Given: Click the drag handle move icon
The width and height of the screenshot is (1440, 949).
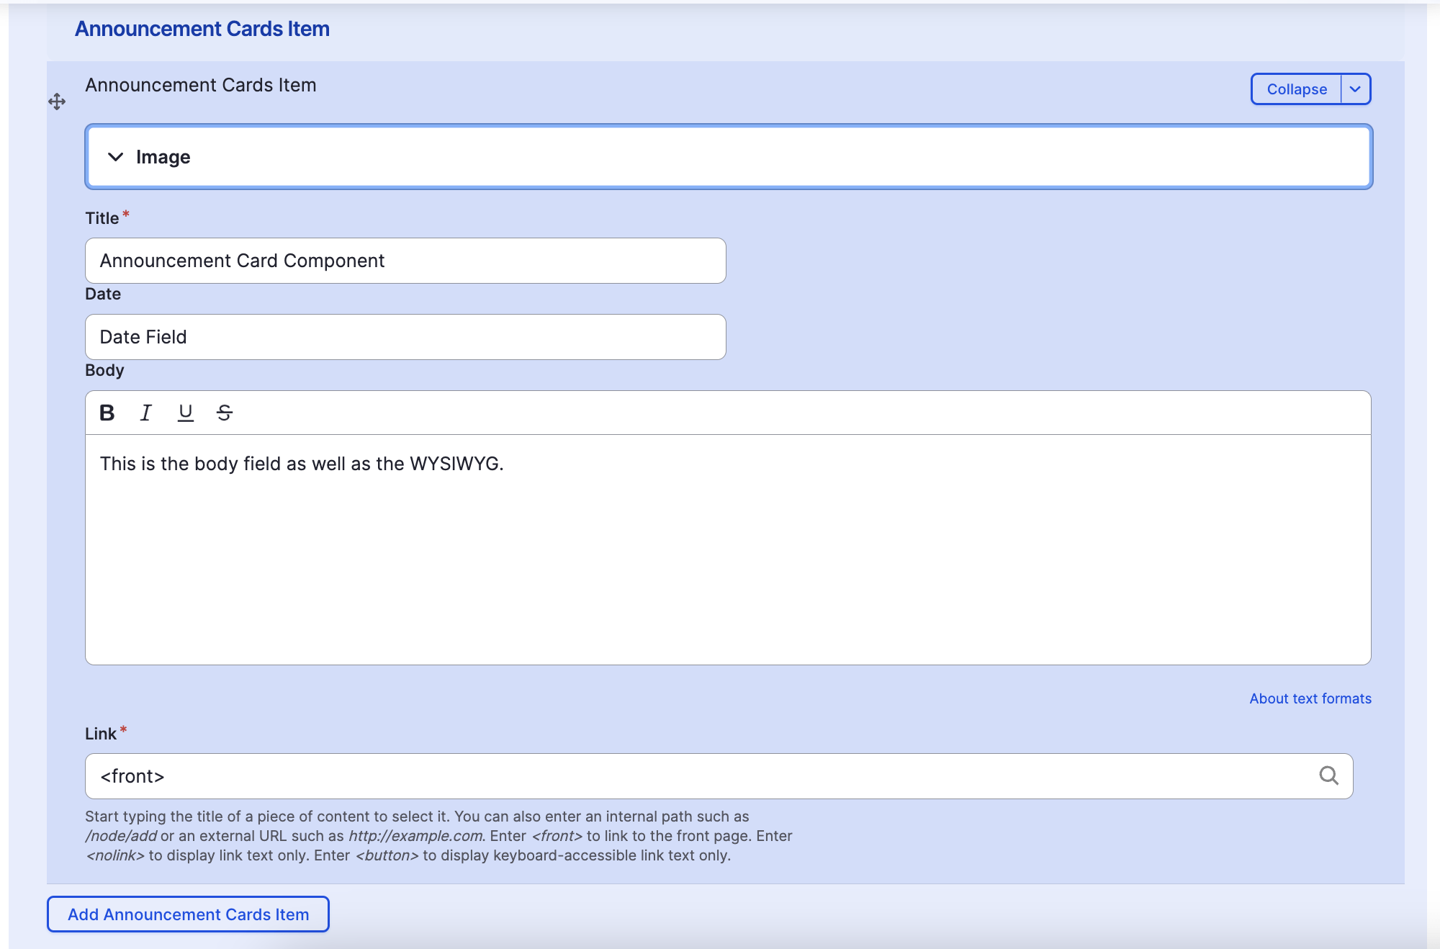Looking at the screenshot, I should [57, 102].
